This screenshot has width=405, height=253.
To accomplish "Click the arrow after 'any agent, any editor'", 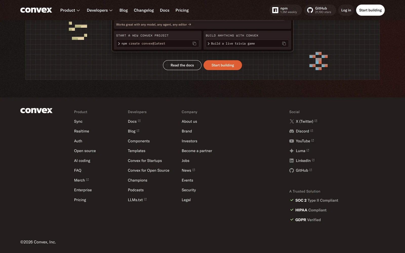I will (190, 25).
